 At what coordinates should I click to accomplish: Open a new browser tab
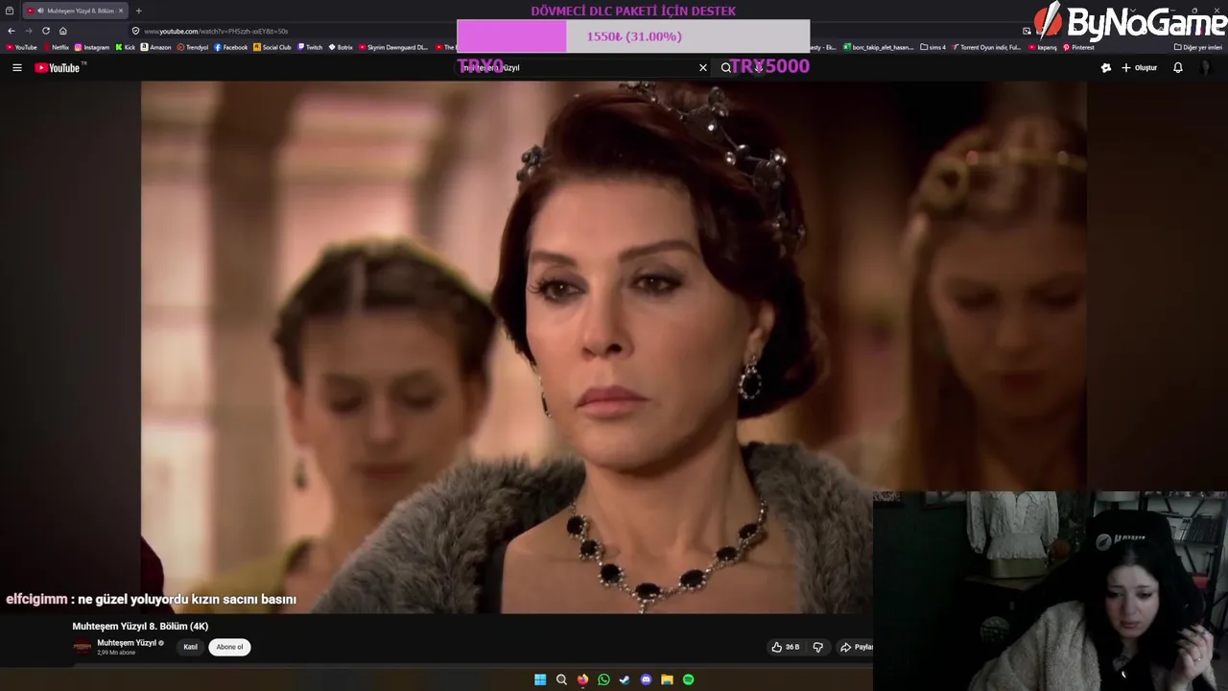[138, 11]
